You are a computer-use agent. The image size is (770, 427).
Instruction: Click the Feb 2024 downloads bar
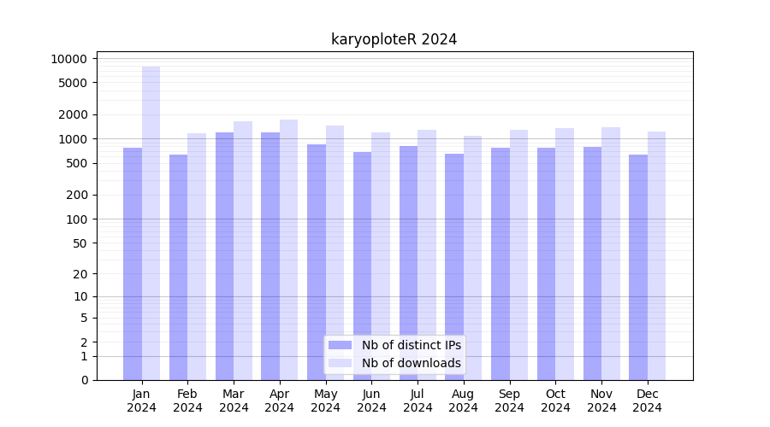click(x=197, y=256)
